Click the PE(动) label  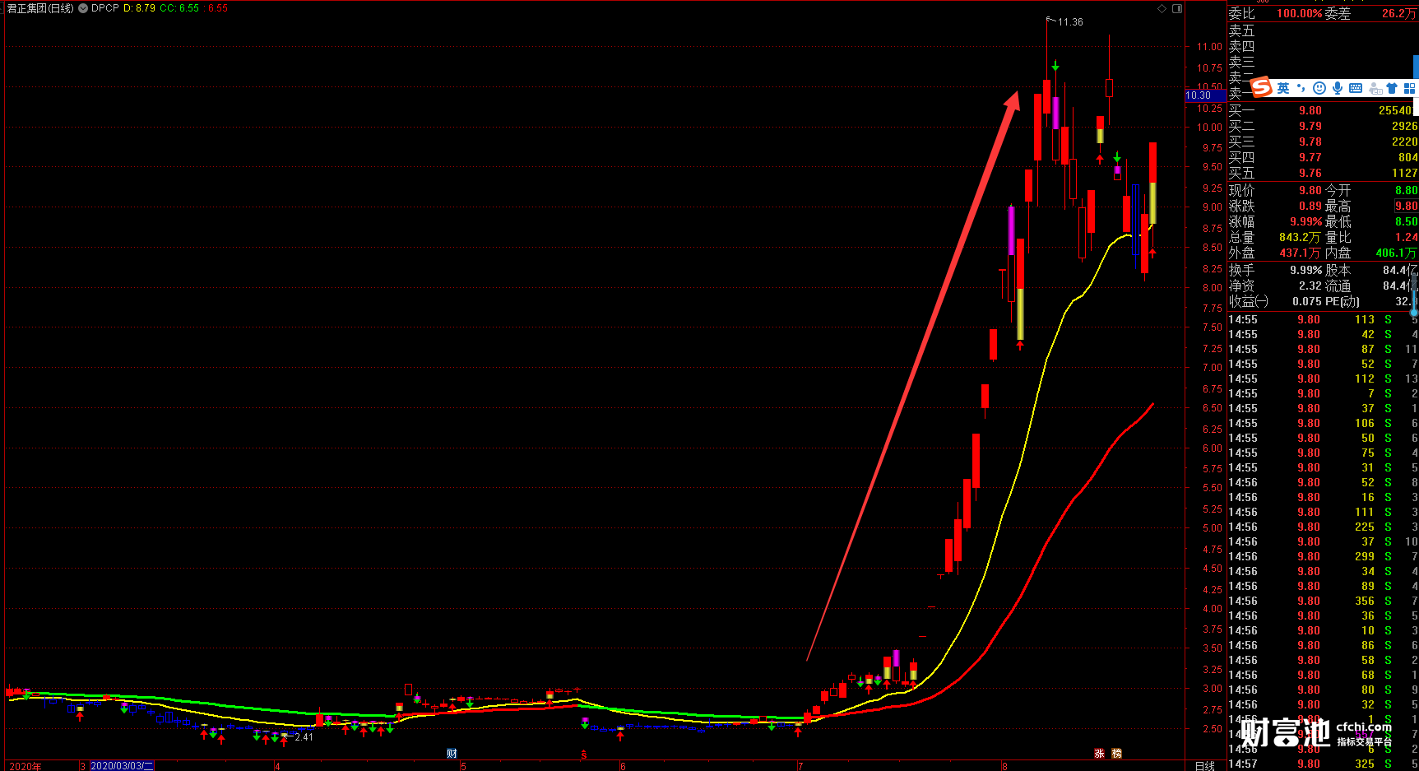click(x=1342, y=301)
